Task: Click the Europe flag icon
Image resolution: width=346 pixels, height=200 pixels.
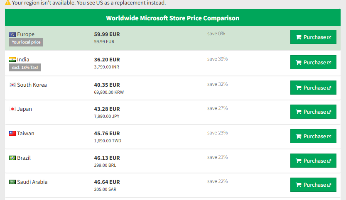Action: [12, 34]
